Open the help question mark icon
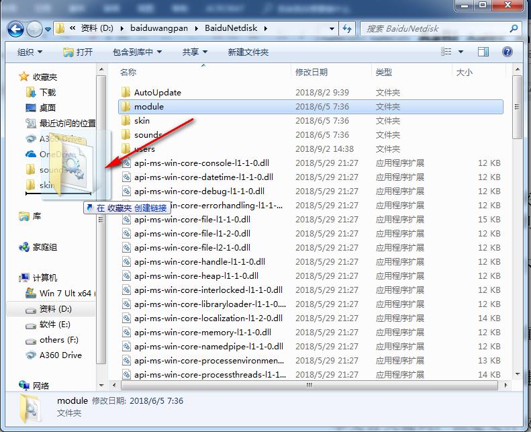 (508, 52)
